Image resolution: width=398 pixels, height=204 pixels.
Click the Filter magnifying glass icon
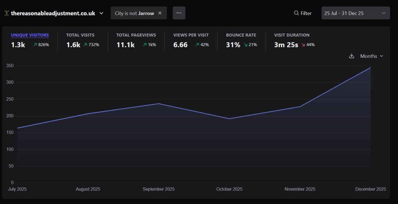[x=296, y=13]
